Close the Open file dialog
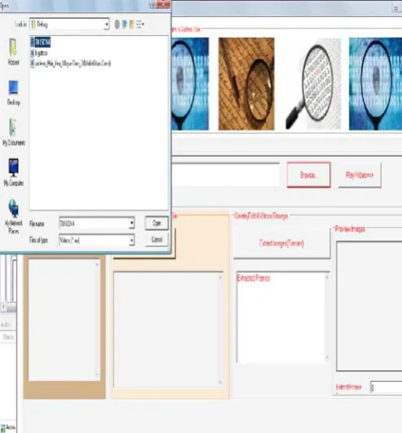Viewport: 402px width, 433px height. (x=163, y=4)
